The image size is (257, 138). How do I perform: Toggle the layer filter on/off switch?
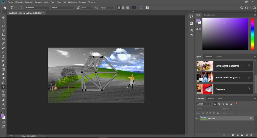pos(236,103)
